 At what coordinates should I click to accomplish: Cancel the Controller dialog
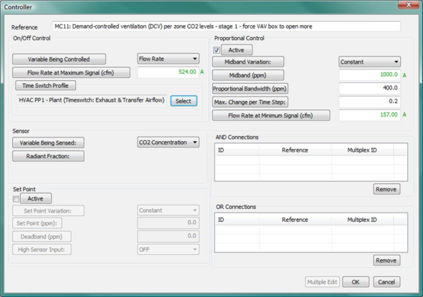(386, 282)
